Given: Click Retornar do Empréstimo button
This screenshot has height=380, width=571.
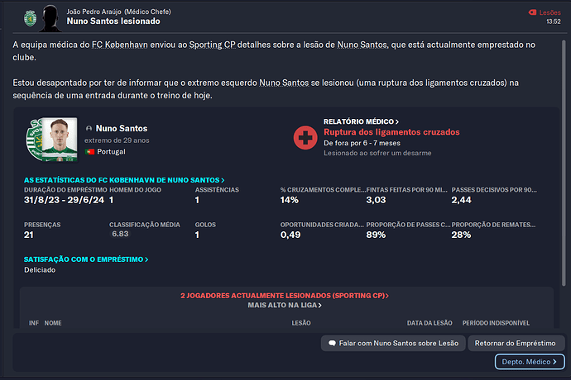Looking at the screenshot, I should click(516, 344).
